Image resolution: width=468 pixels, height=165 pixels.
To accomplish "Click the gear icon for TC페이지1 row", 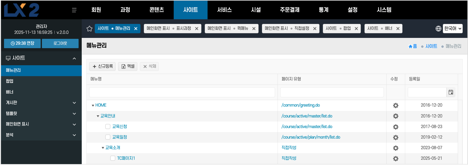I will [396, 158].
